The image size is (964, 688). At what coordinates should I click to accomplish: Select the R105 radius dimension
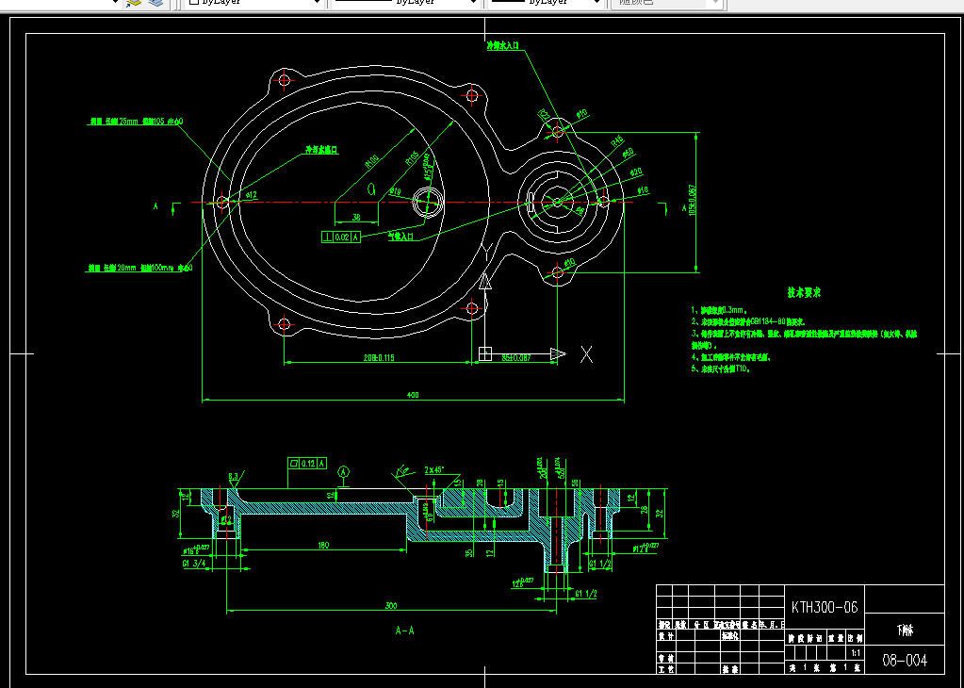pyautogui.click(x=412, y=158)
